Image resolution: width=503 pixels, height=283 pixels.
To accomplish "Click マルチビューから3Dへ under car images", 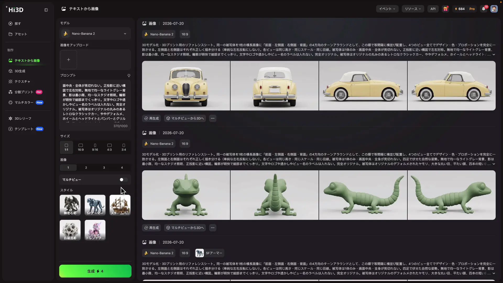I will 185,118.
